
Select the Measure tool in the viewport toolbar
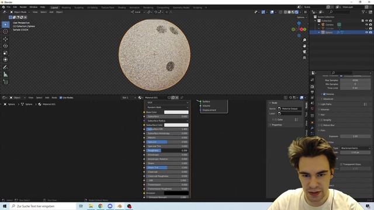point(5,75)
